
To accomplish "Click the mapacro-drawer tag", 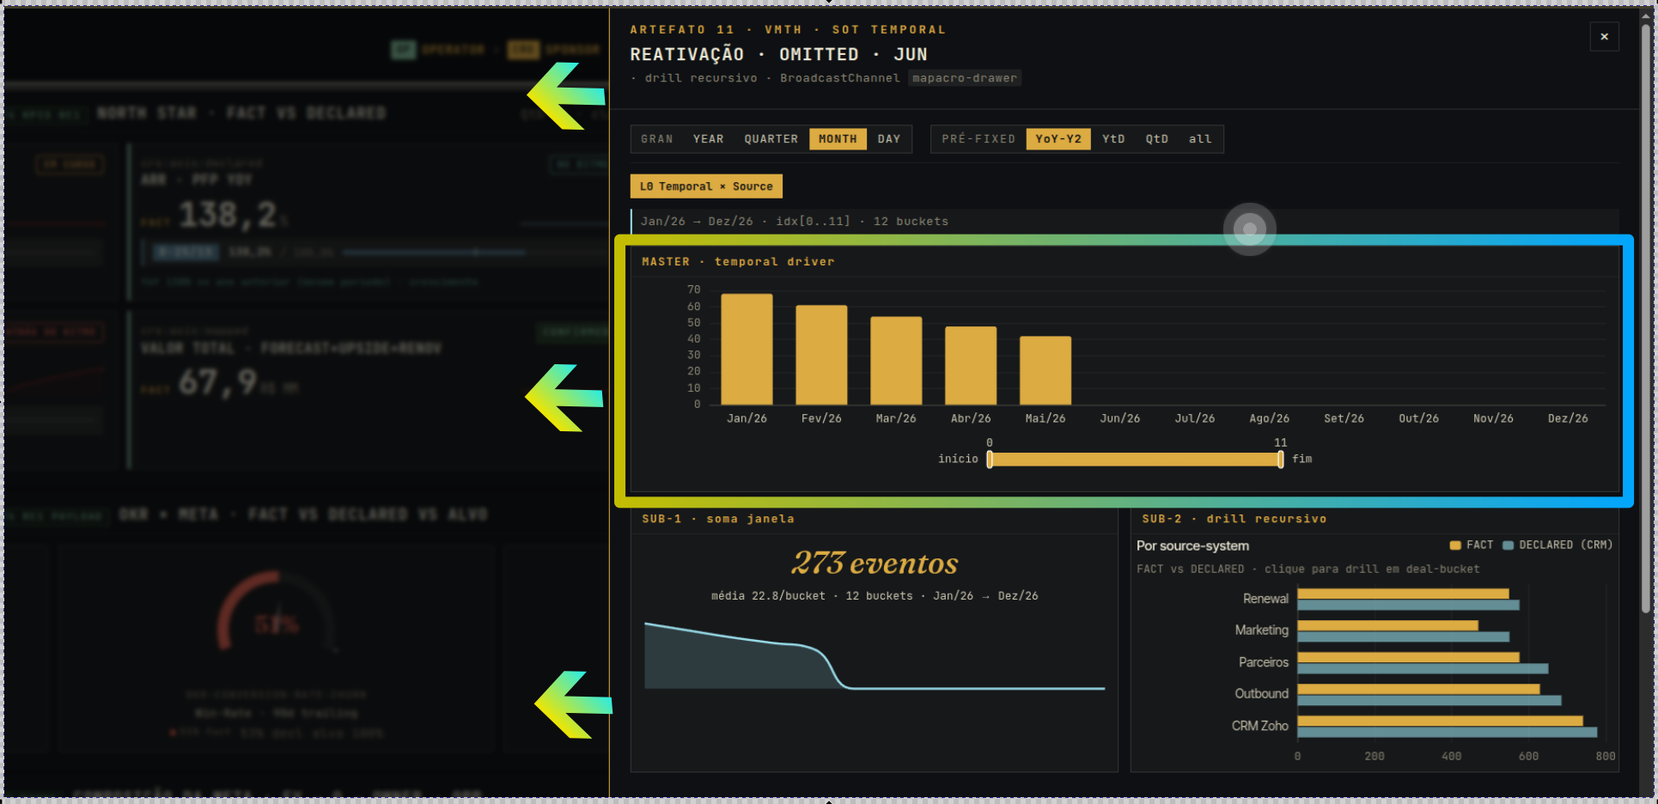I will (x=965, y=78).
